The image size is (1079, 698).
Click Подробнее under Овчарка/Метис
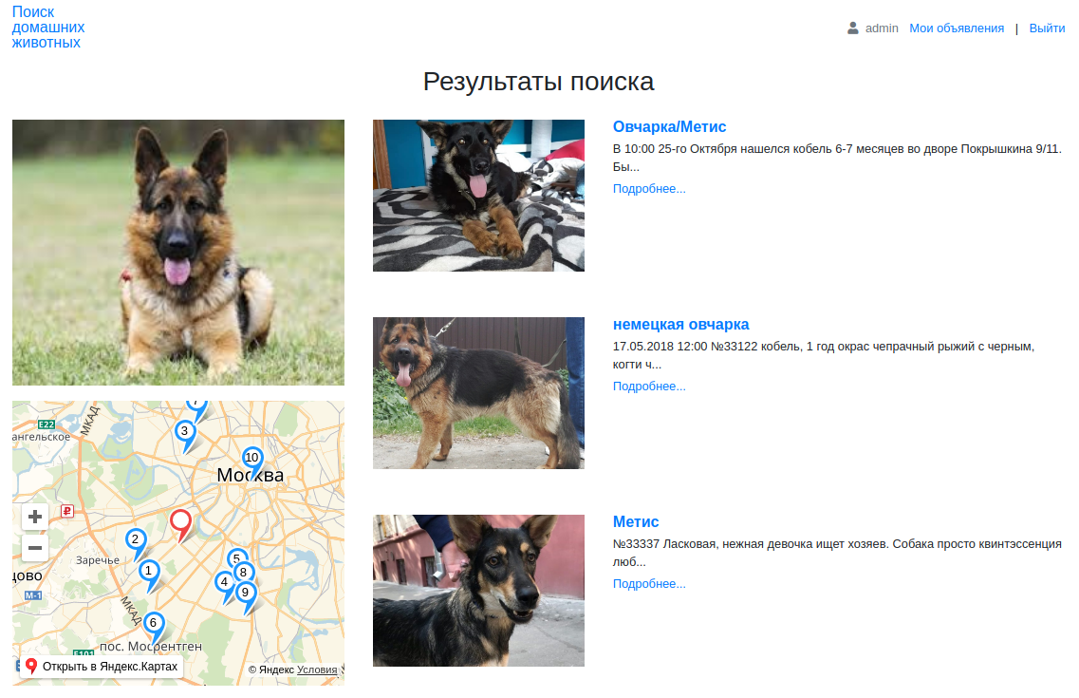[x=649, y=189]
